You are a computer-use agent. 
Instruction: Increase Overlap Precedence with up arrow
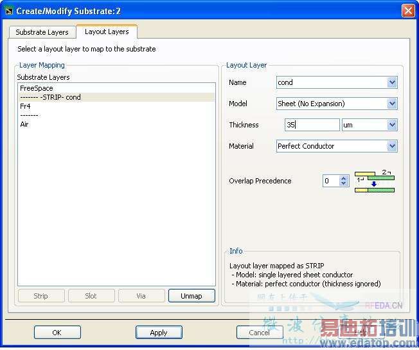pos(344,178)
